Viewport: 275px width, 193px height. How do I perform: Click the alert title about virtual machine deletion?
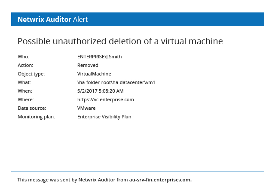120,42
